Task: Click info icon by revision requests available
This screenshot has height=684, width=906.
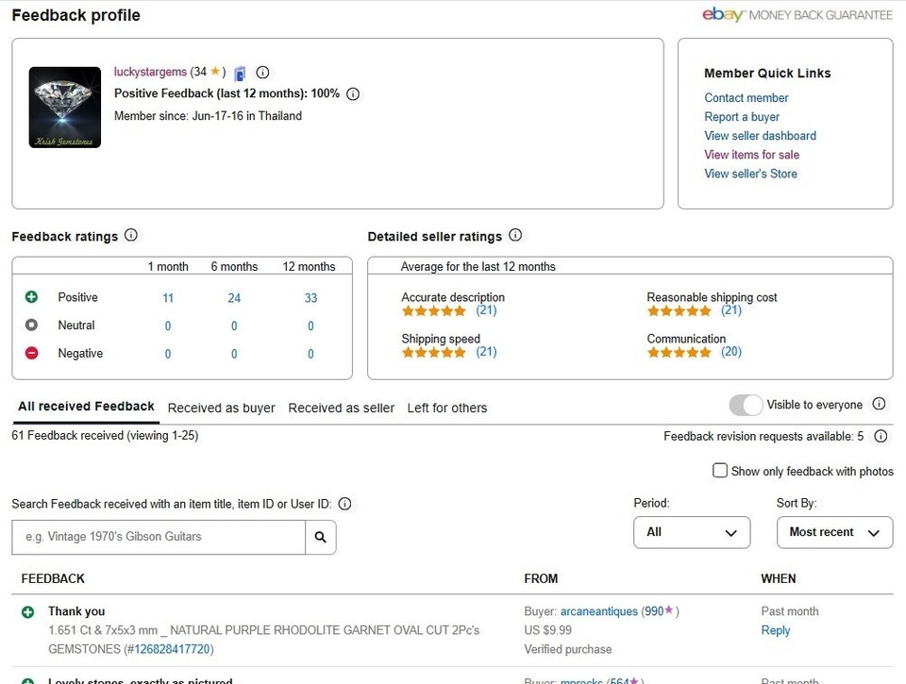Action: [x=881, y=436]
